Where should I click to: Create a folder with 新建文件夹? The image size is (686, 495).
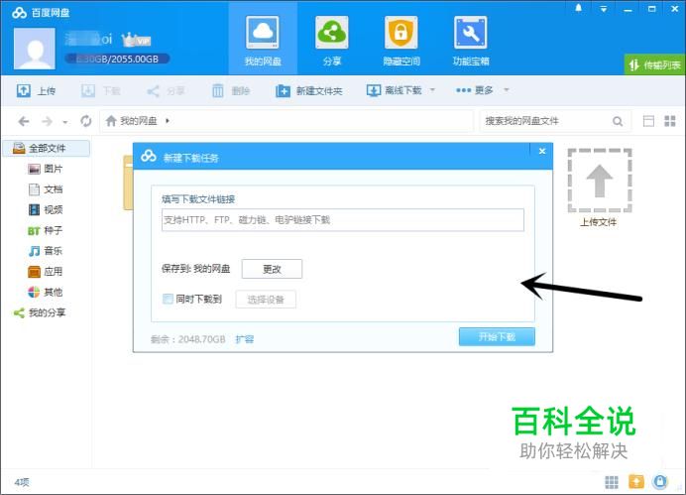tap(309, 90)
